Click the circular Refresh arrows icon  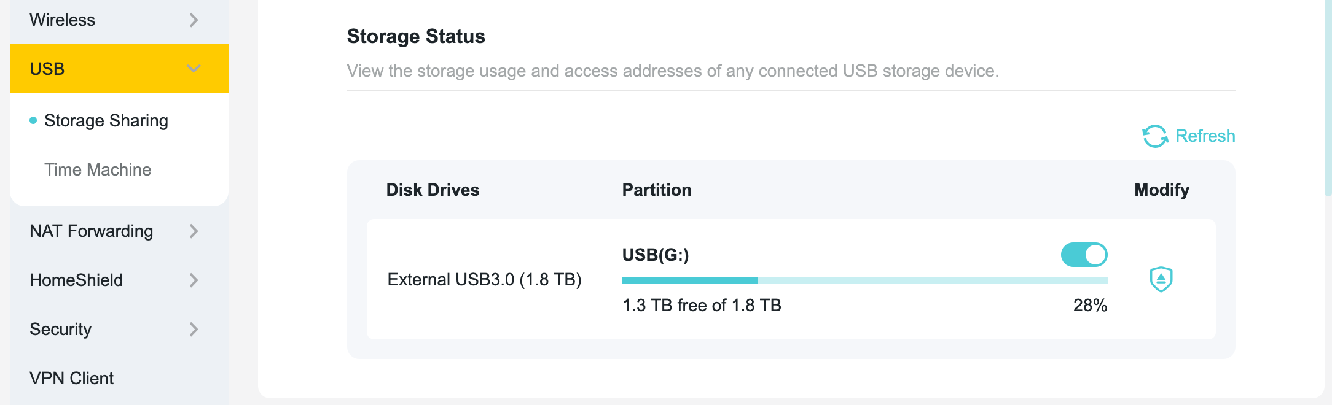[1155, 136]
